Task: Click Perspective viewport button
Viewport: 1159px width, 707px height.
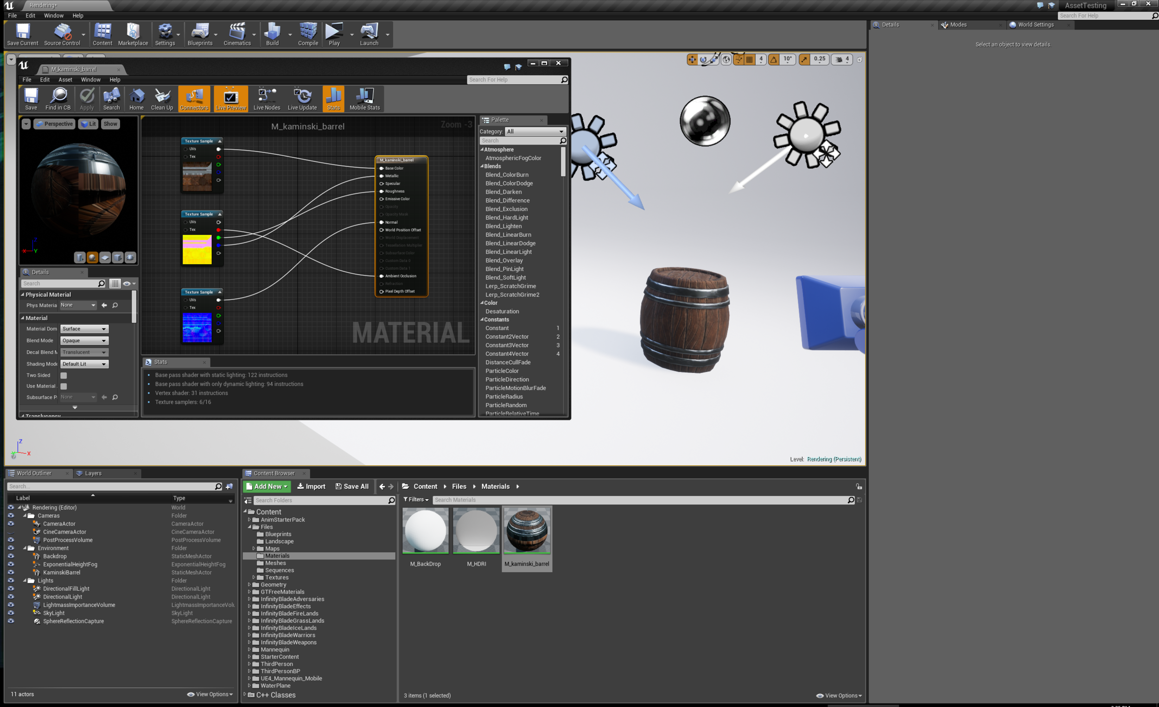Action: 55,124
